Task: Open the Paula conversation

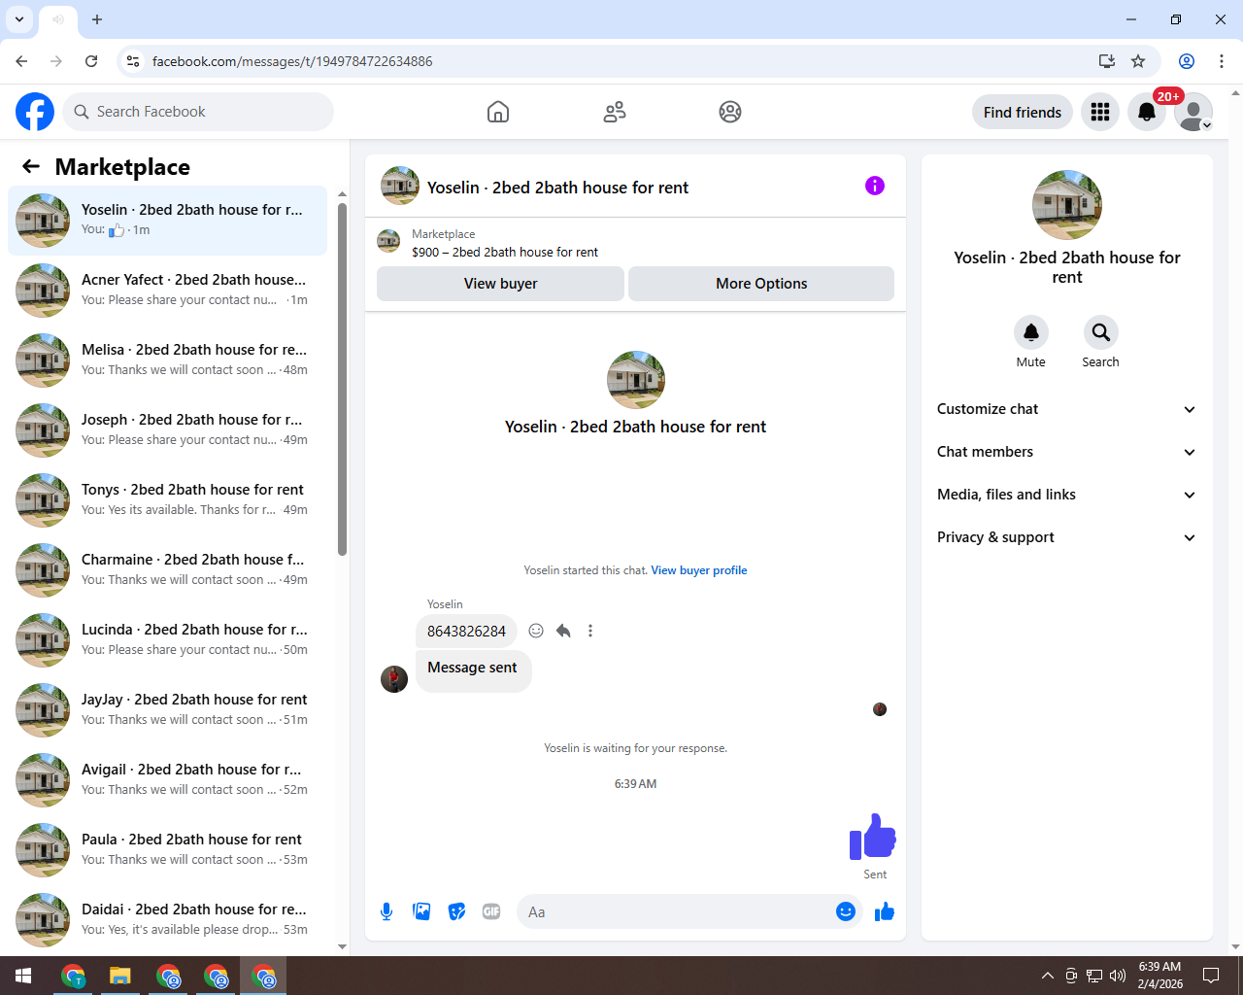Action: [x=167, y=850]
